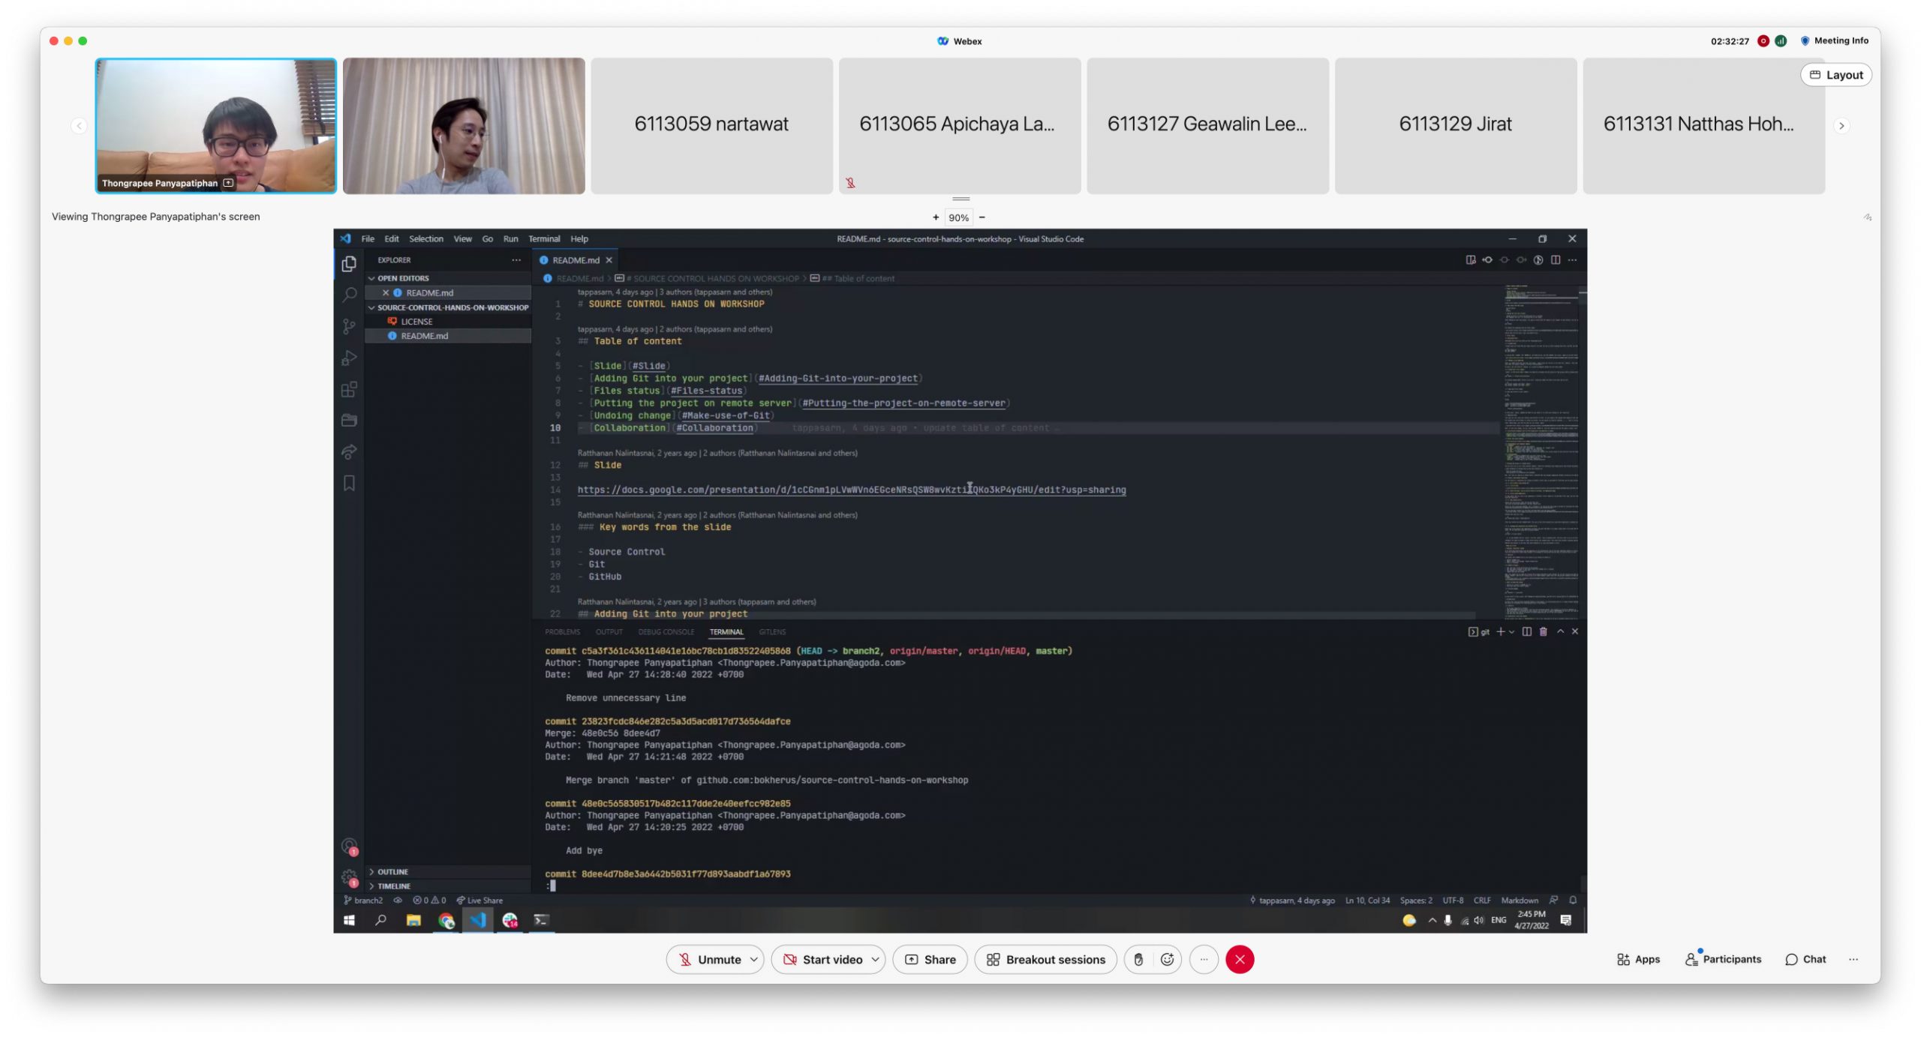Open the Participants panel

click(x=1723, y=959)
